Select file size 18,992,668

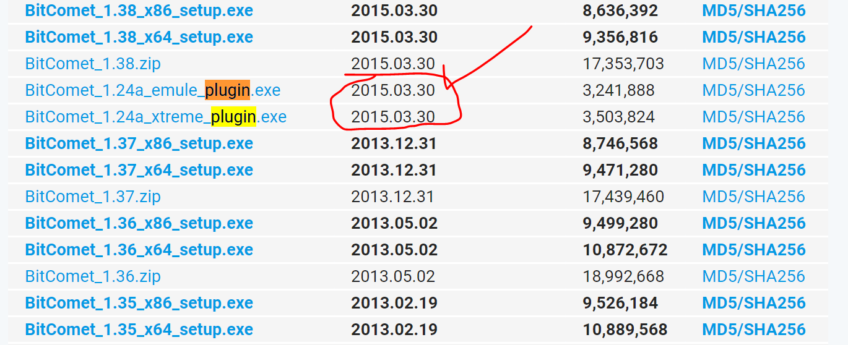point(623,276)
